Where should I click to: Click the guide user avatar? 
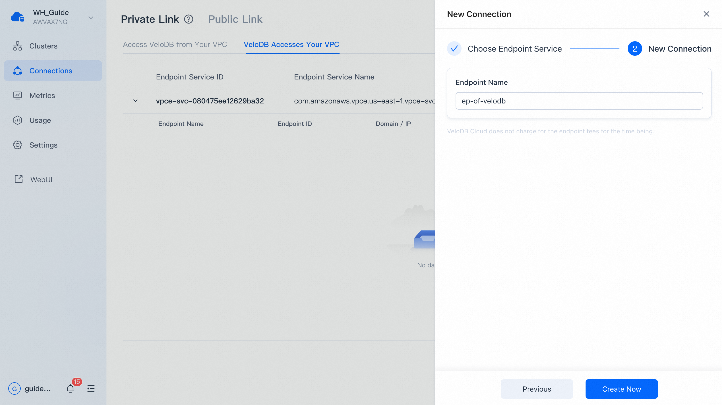click(x=15, y=388)
